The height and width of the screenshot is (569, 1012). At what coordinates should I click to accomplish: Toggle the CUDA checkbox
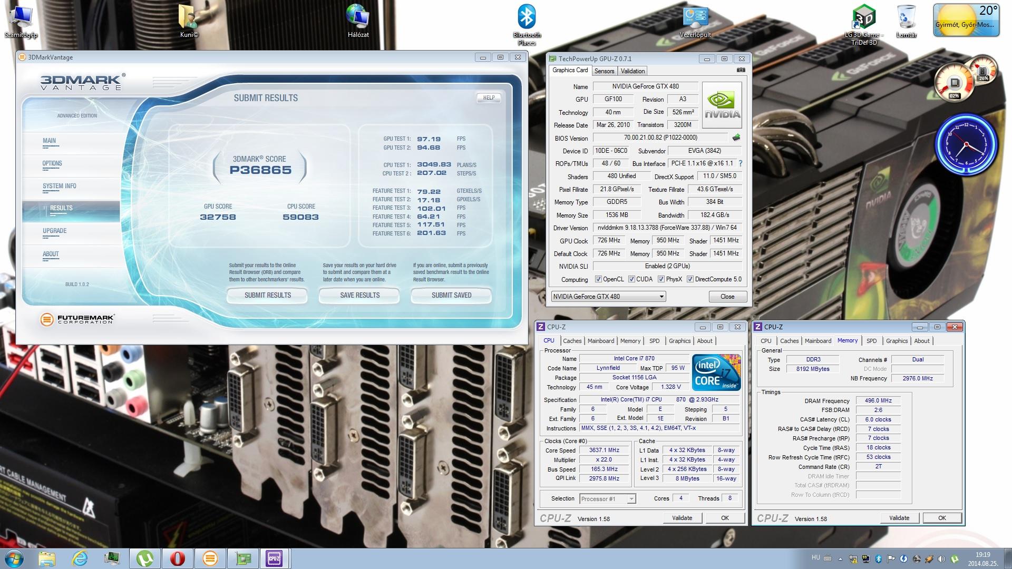tap(631, 279)
